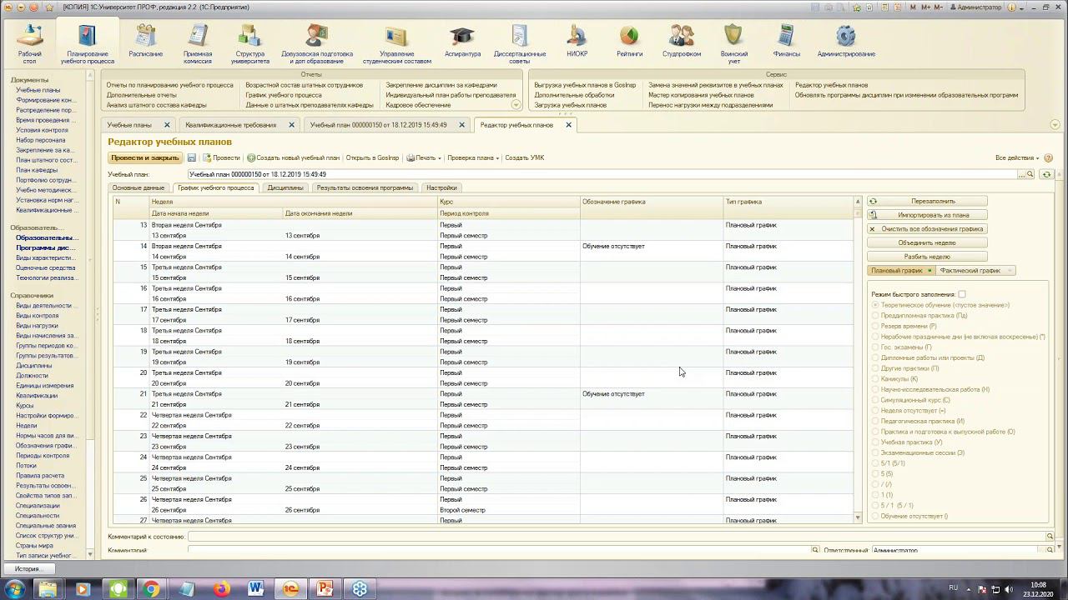Open the Студпрофком section

click(x=682, y=40)
